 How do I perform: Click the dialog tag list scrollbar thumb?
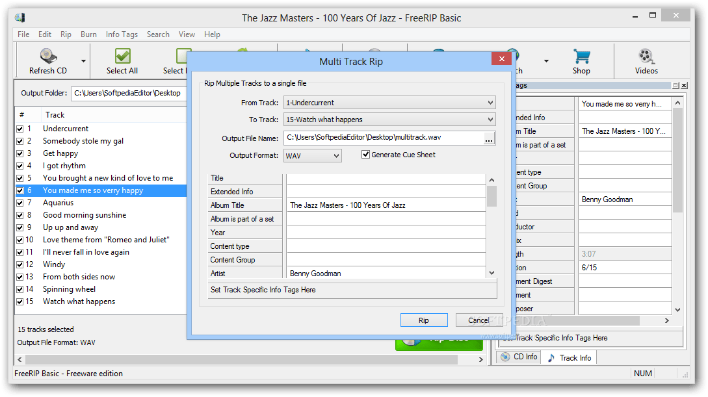click(x=492, y=196)
